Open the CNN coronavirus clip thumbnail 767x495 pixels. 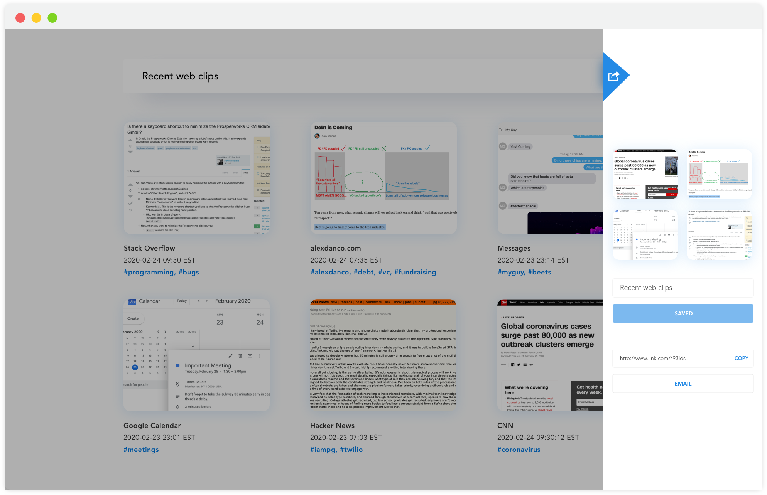(x=550, y=355)
